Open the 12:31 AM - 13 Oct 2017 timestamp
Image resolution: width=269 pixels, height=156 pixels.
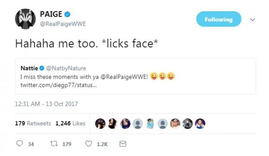(46, 104)
